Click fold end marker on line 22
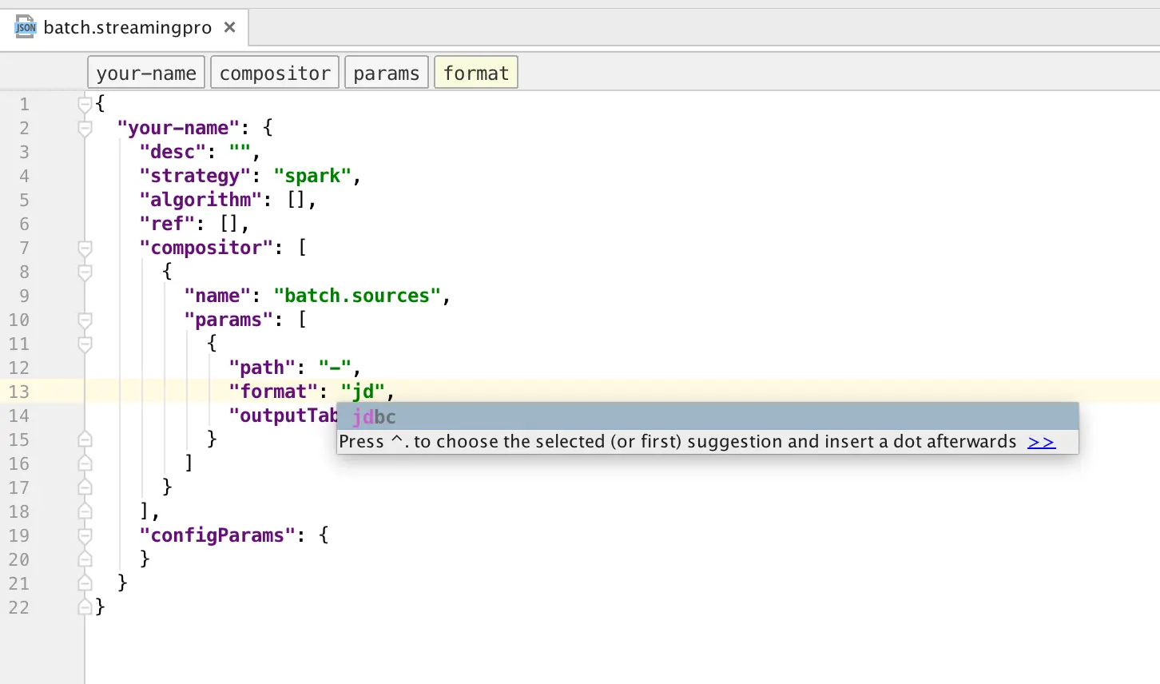The image size is (1160, 684). pos(85,607)
